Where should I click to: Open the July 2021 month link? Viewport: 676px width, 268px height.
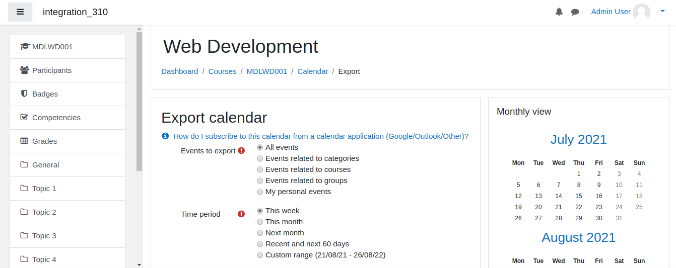click(579, 139)
